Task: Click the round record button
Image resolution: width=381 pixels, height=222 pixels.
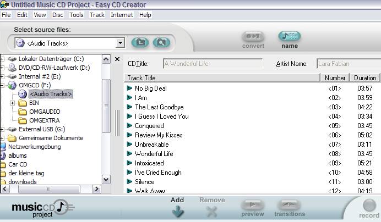Action: tap(369, 206)
